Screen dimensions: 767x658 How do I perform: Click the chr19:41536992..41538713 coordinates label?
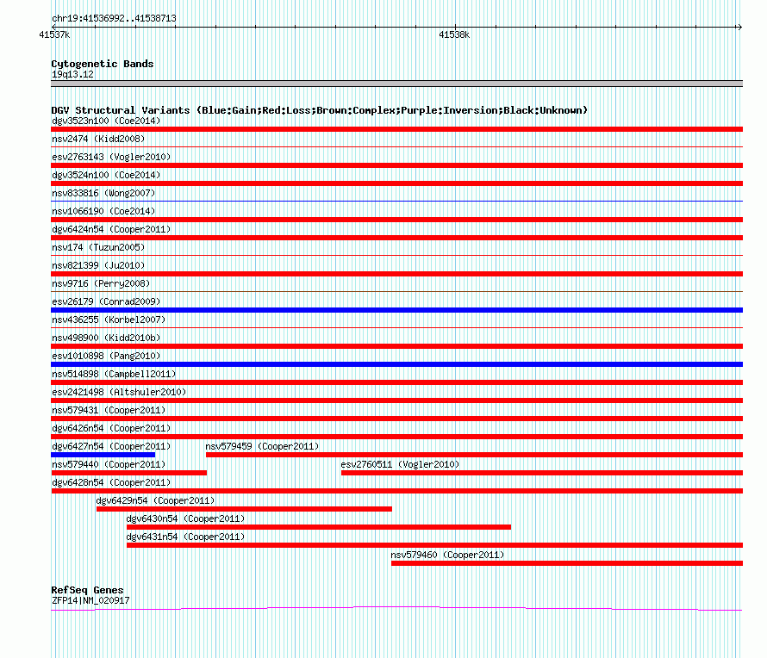point(114,18)
